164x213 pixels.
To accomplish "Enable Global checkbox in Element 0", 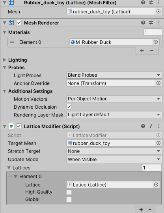I will (x=69, y=200).
